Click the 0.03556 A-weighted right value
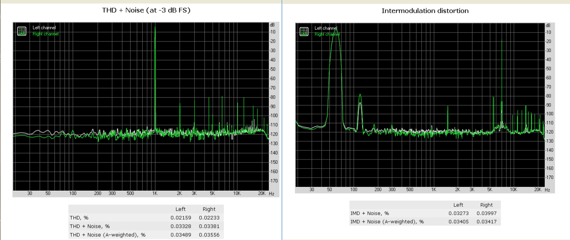Image resolution: width=570 pixels, height=240 pixels. 207,235
